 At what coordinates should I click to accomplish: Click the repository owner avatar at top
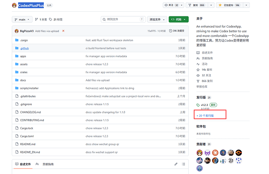tap(14, 5)
